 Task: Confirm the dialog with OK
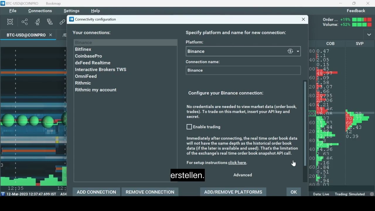click(x=294, y=192)
